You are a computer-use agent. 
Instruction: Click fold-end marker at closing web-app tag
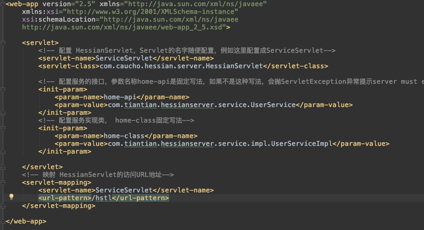click(3, 221)
